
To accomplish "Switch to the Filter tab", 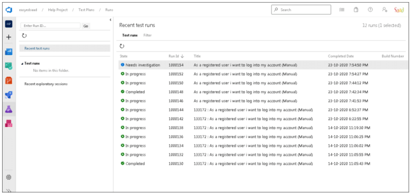I will (x=148, y=35).
